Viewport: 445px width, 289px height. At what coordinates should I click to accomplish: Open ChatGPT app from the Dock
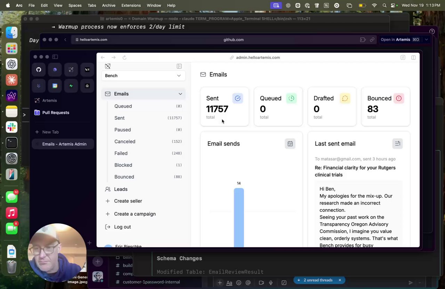11,64
